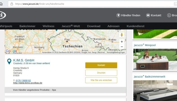Open the Badezimmer menu
177x101 pixels.
(27, 26)
